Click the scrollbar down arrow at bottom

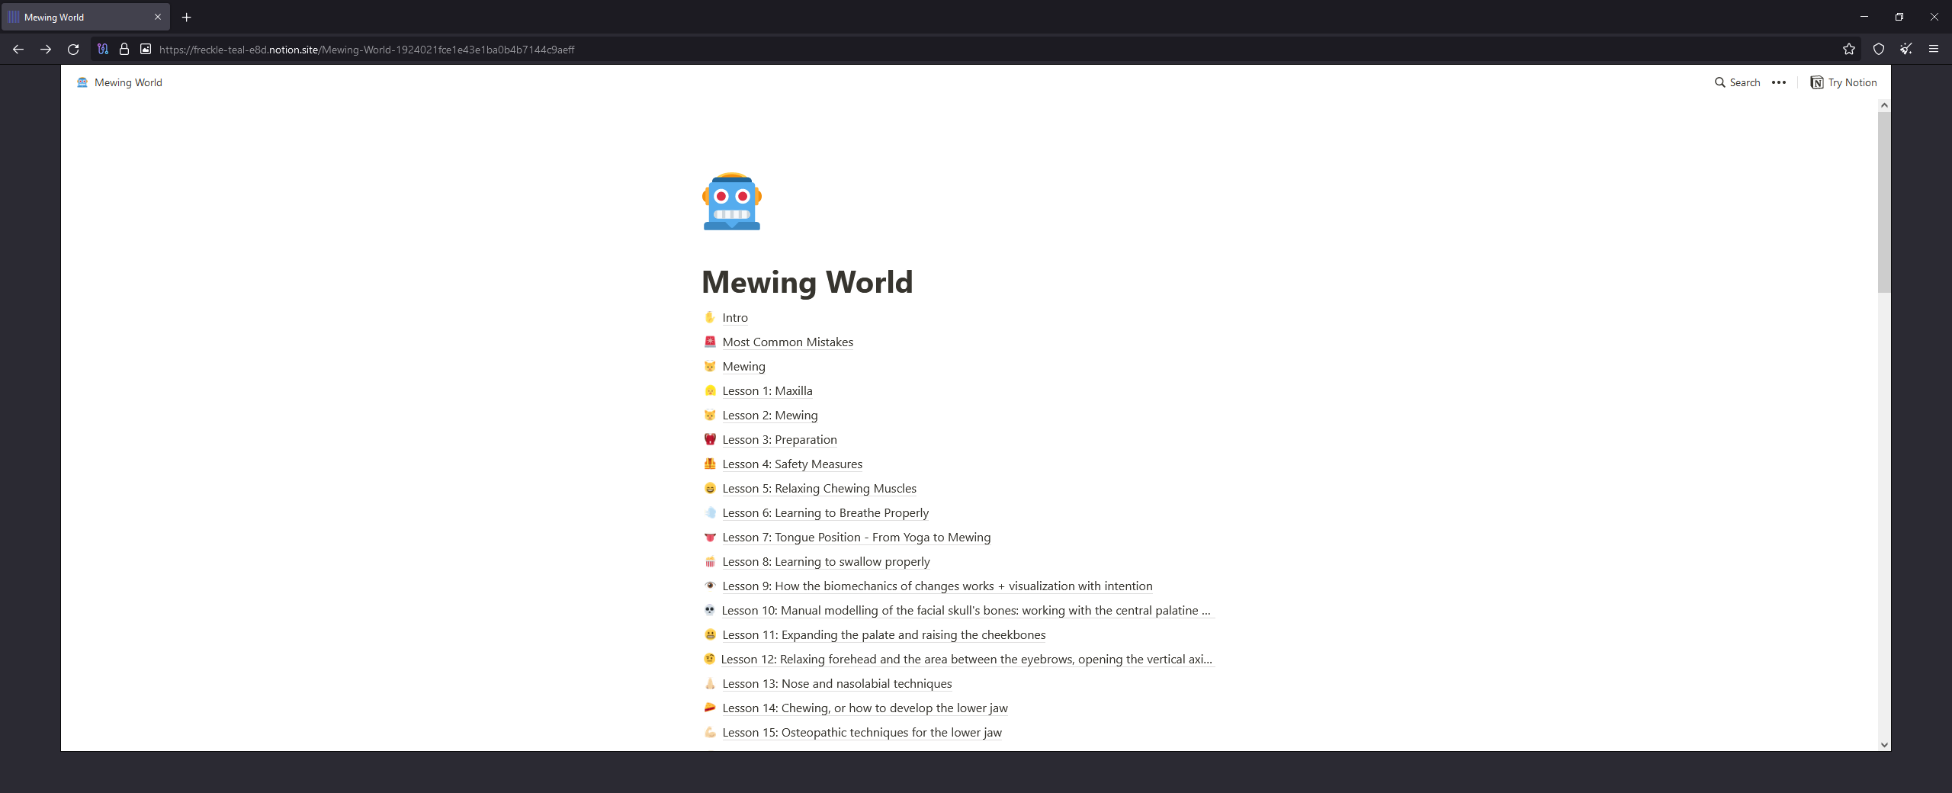[x=1884, y=745]
